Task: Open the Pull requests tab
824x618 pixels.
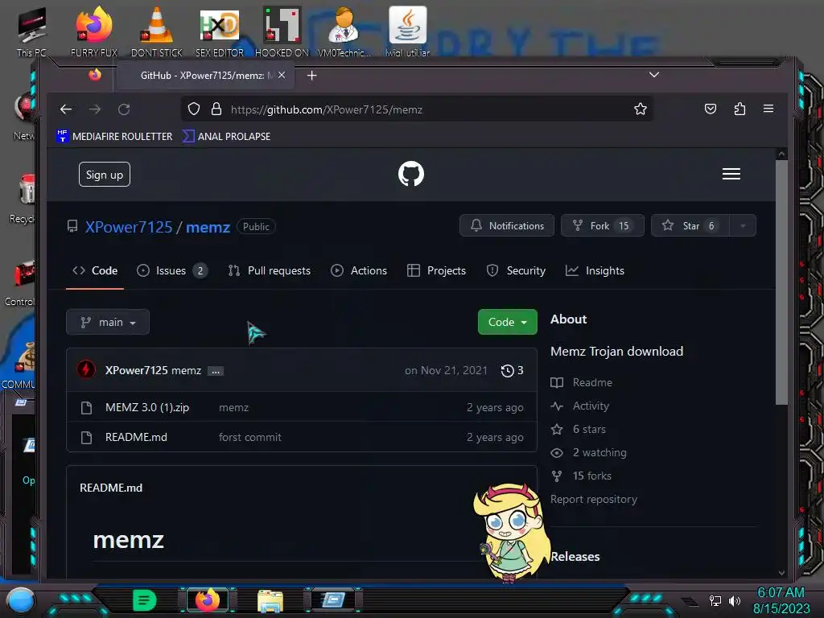Action: [269, 270]
